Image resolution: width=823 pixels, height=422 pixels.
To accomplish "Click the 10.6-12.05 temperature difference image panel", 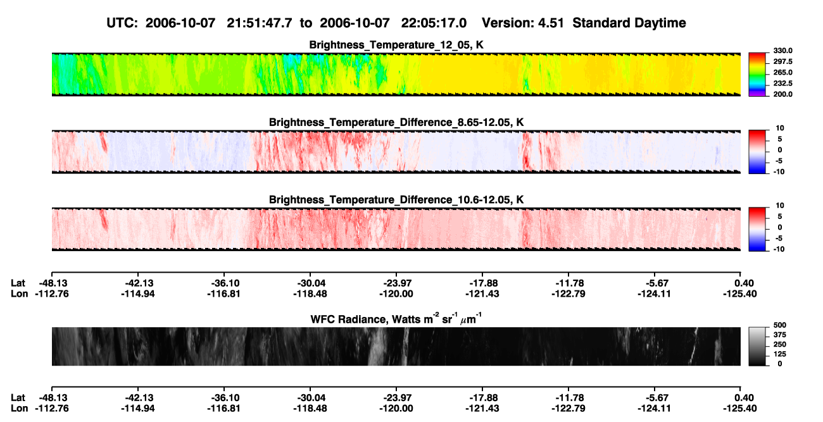I will coord(396,228).
